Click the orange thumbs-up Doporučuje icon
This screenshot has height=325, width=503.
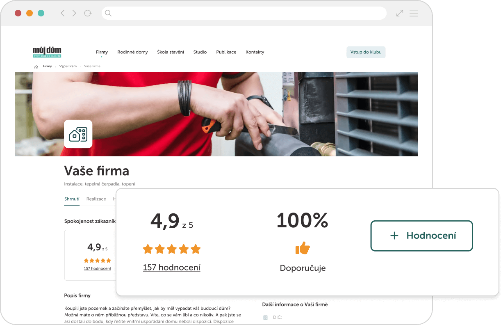pos(303,248)
